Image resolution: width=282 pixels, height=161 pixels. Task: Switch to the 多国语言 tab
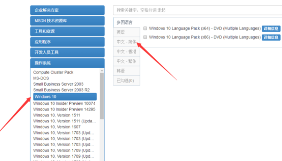point(126,22)
